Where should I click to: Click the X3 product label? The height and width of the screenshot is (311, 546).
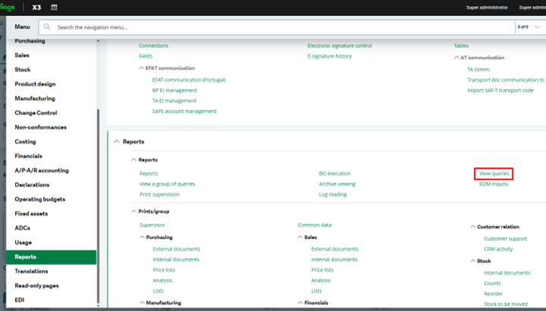coord(37,7)
